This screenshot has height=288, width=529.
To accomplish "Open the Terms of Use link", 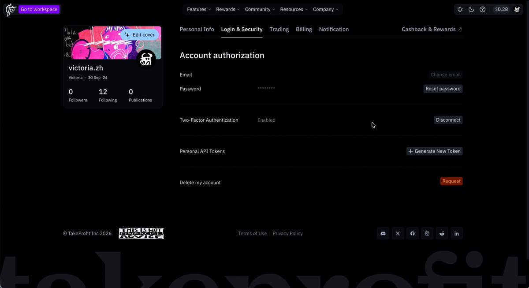I will [253, 233].
